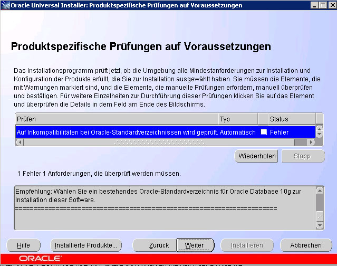Click the Prüfen column header
The width and height of the screenshot is (337, 266).
(117, 119)
